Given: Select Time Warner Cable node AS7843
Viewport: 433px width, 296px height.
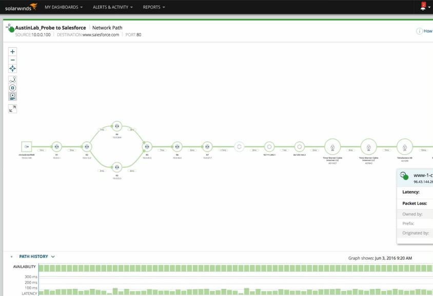Looking at the screenshot, I should [369, 147].
